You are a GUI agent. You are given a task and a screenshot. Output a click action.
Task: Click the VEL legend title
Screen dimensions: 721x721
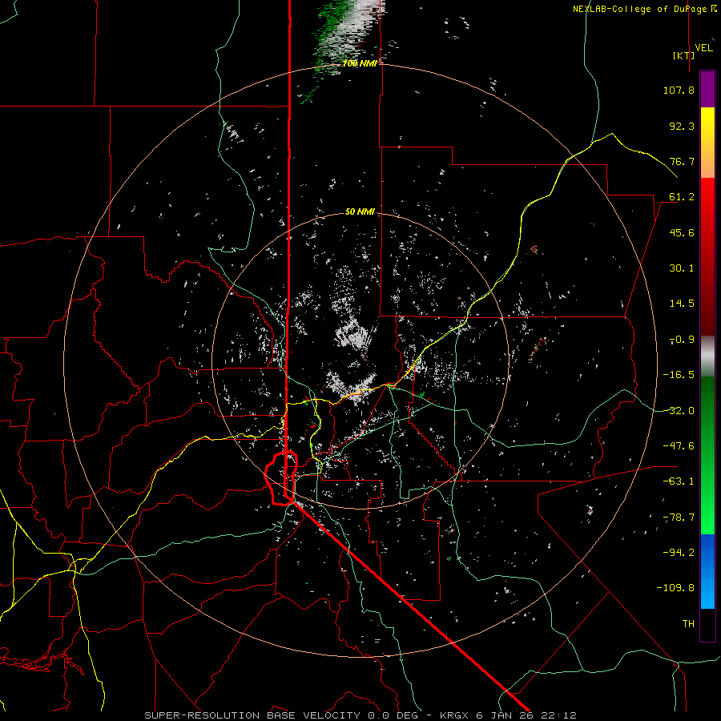pos(703,48)
